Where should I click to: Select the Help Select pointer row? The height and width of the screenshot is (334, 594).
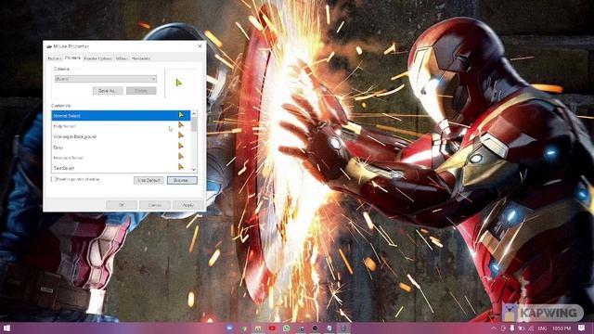tap(121, 126)
